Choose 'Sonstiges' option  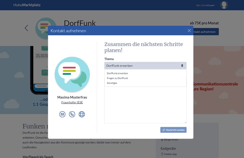pyautogui.click(x=112, y=83)
